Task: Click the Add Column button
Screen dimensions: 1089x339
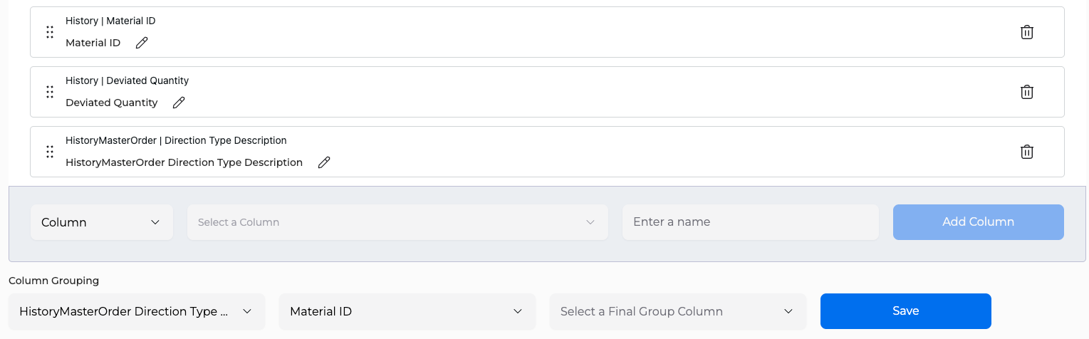Action: point(979,222)
